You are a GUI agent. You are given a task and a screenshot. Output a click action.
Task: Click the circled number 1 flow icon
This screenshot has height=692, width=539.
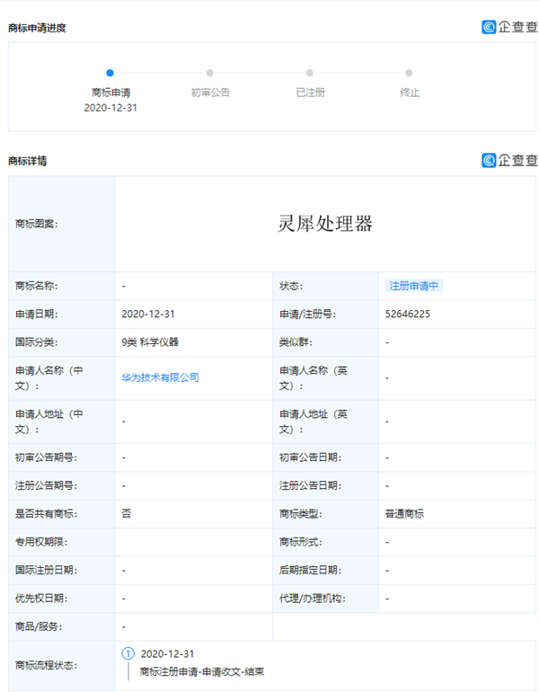(x=128, y=653)
